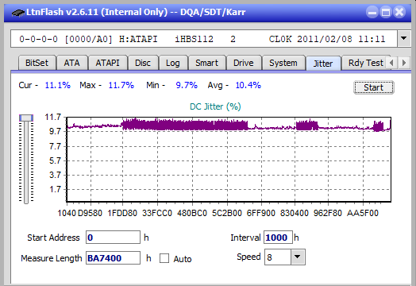Screen dimensions: 416x286
Task: Close the LtnFlash window
Action: 399,12
